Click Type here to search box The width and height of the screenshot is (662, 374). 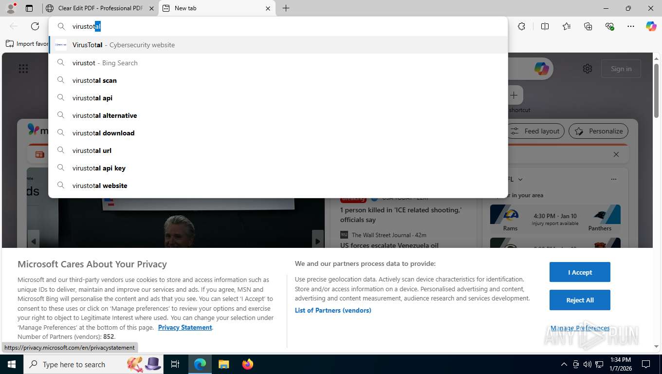92,364
